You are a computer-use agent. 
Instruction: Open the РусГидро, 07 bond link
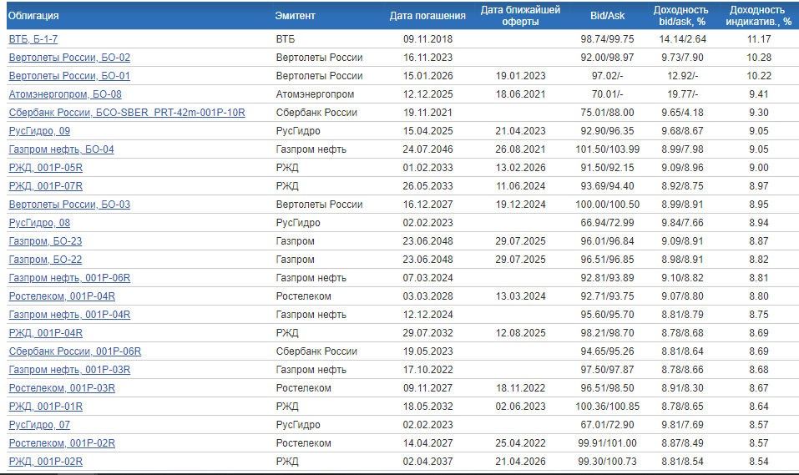pyautogui.click(x=39, y=425)
